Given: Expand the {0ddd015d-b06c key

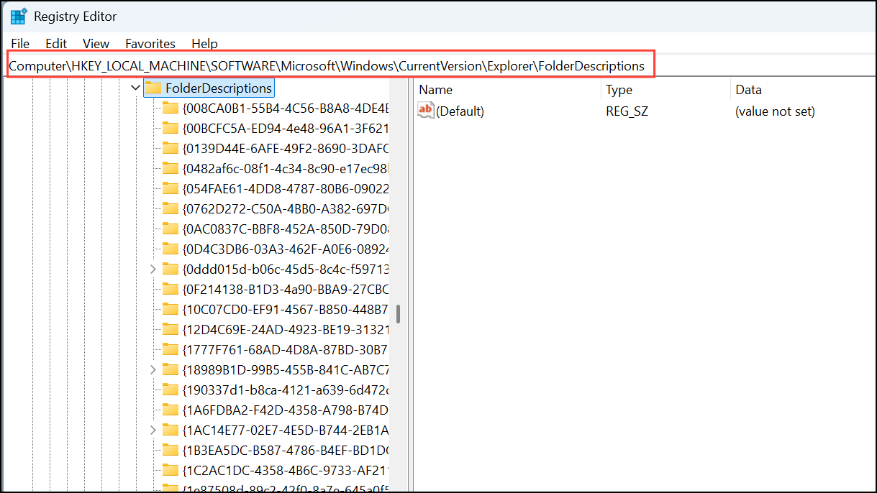Looking at the screenshot, I should click(153, 269).
